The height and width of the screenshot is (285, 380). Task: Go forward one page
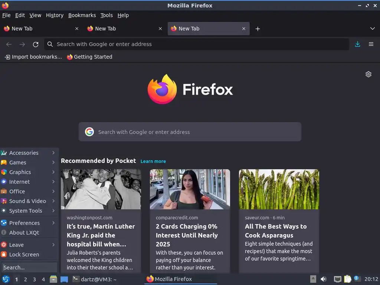point(22,45)
